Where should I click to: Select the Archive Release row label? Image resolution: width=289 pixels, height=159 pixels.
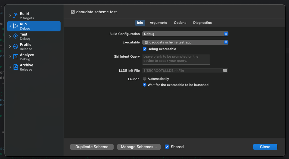[27, 67]
